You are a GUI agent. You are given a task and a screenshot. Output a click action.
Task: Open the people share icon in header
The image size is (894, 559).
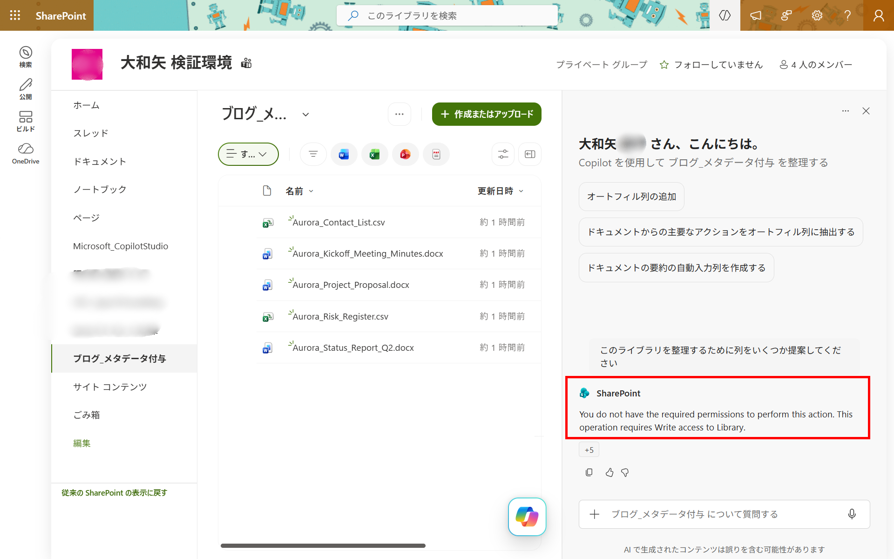[786, 15]
